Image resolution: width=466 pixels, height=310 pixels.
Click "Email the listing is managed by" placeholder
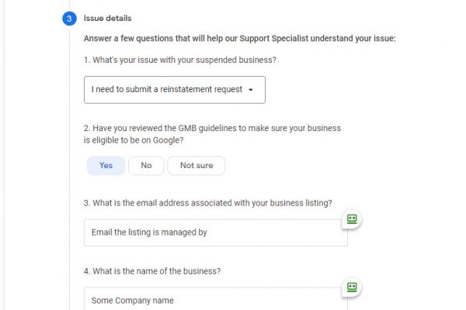coord(149,232)
